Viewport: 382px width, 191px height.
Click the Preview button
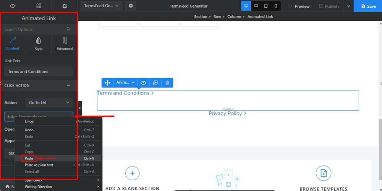(299, 6)
